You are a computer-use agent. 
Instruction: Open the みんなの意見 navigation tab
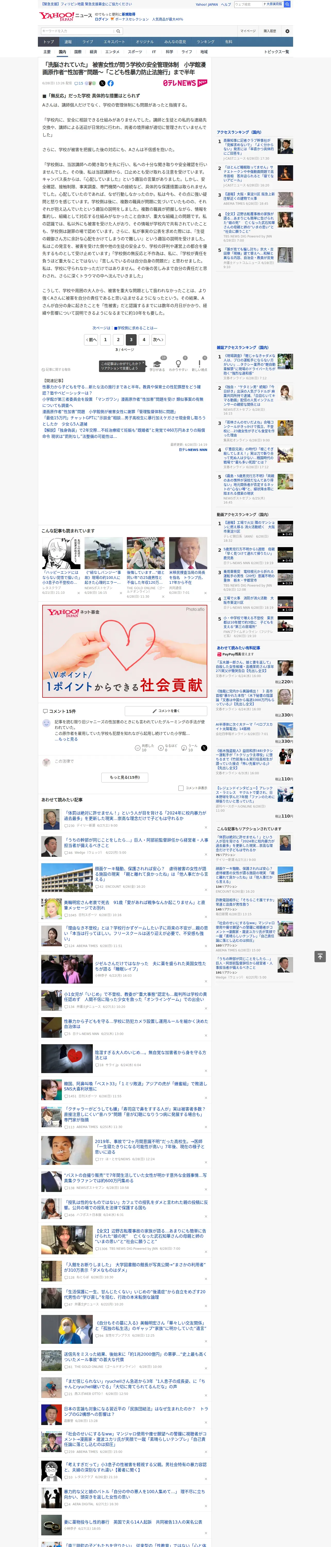click(x=175, y=42)
